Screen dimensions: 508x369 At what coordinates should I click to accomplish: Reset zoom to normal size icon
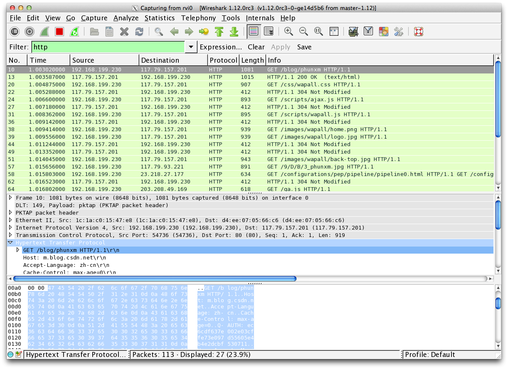click(x=318, y=32)
